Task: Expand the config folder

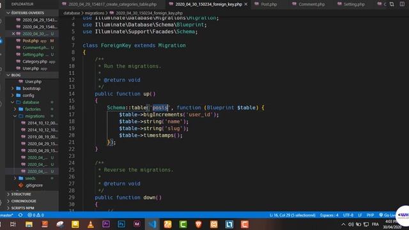Action: (x=28, y=95)
